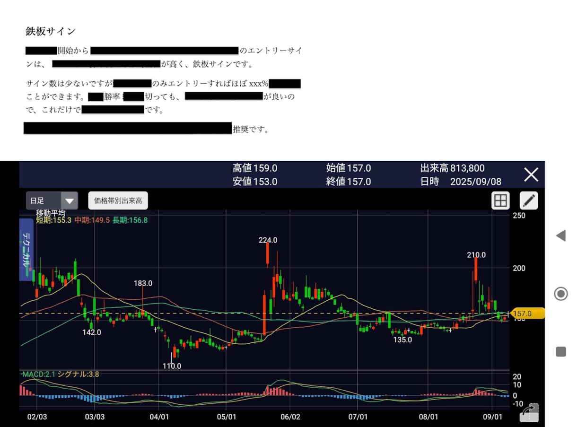
Task: Open the chart layout grid icon
Action: pyautogui.click(x=500, y=200)
